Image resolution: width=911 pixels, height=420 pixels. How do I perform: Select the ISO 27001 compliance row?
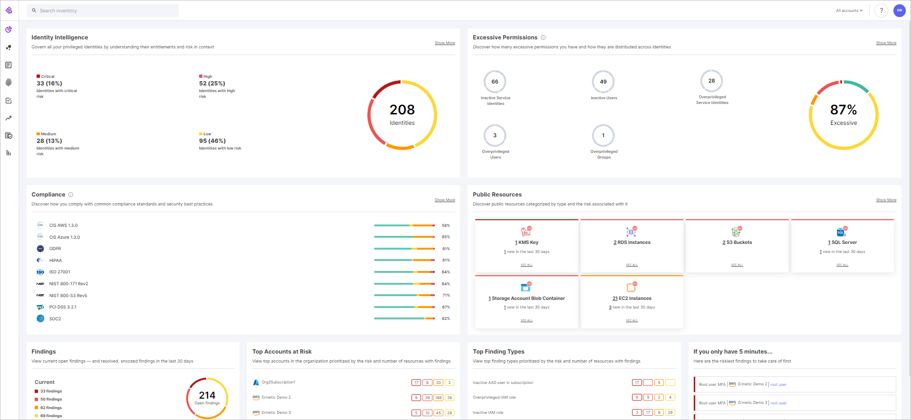[x=243, y=272]
